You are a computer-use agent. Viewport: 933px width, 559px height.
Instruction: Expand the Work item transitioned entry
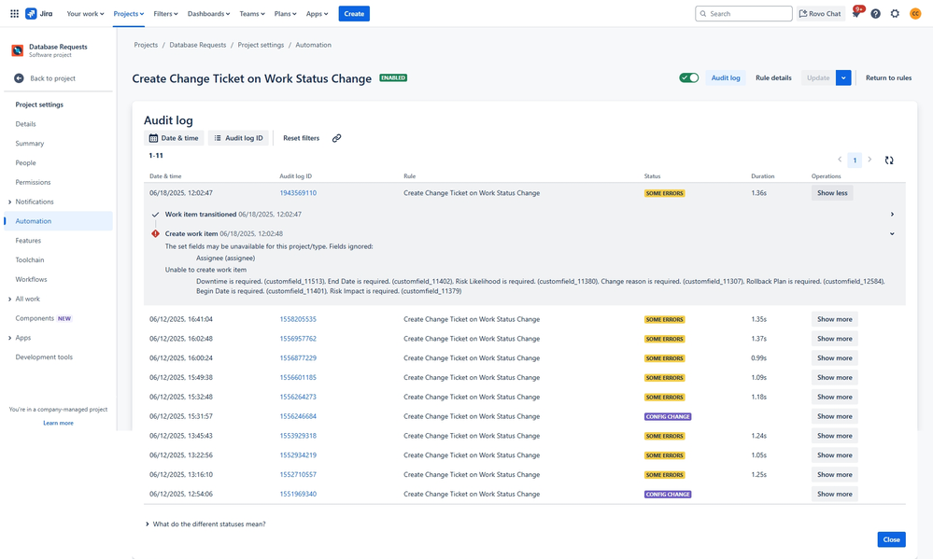[x=892, y=214]
